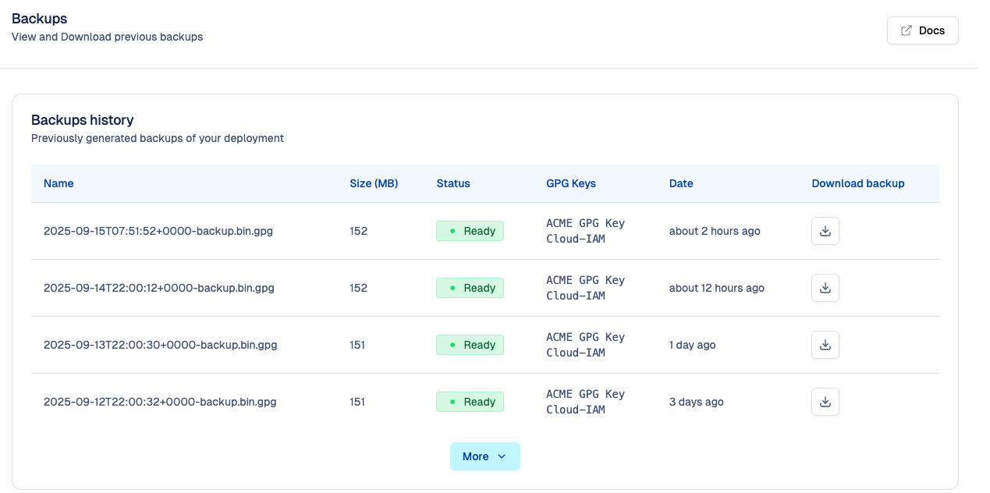Click size 151 in the 2025-09-12 row
This screenshot has height=493, width=990.
358,402
